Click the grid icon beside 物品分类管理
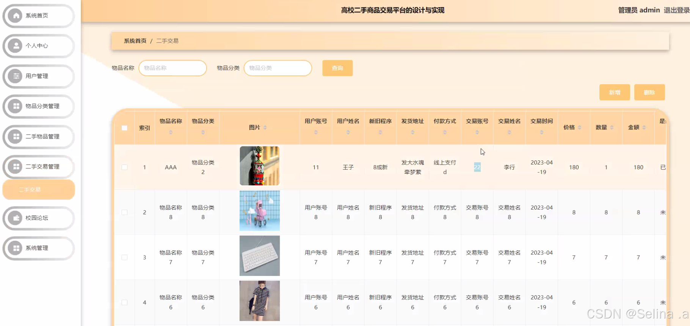690x326 pixels. [16, 106]
